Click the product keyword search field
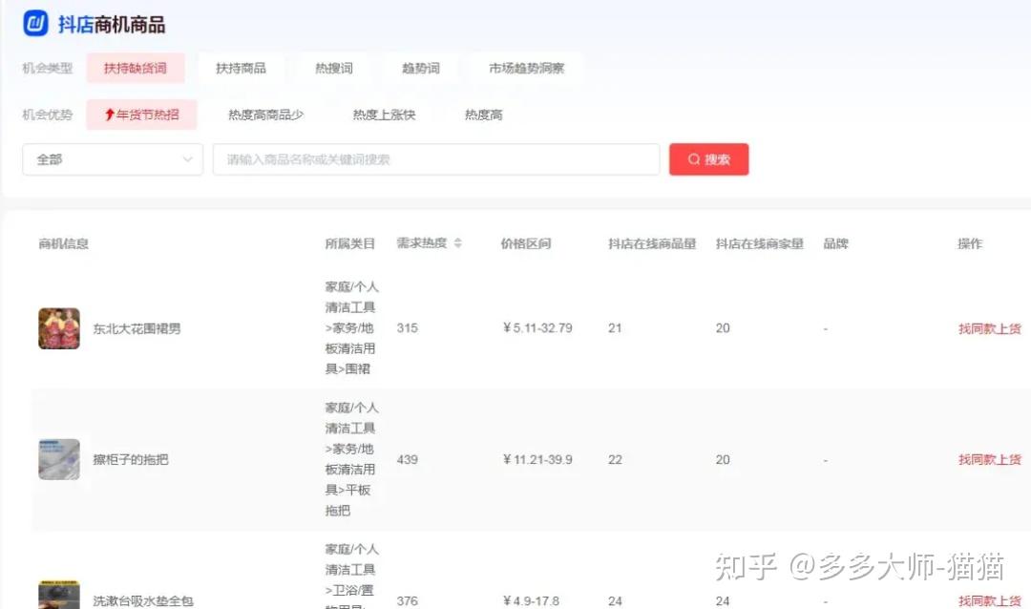The width and height of the screenshot is (1031, 609). 435,159
